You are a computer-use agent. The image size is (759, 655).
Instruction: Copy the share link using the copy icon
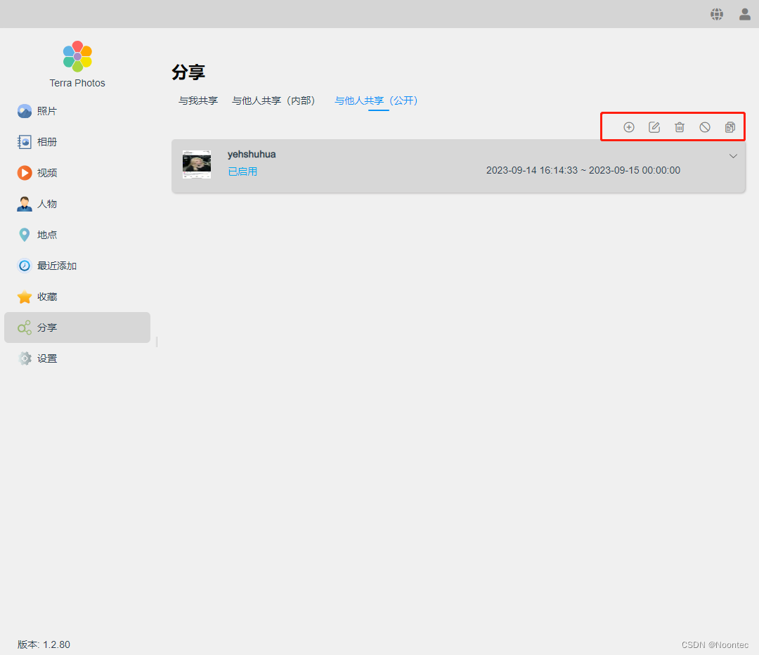[x=729, y=127]
